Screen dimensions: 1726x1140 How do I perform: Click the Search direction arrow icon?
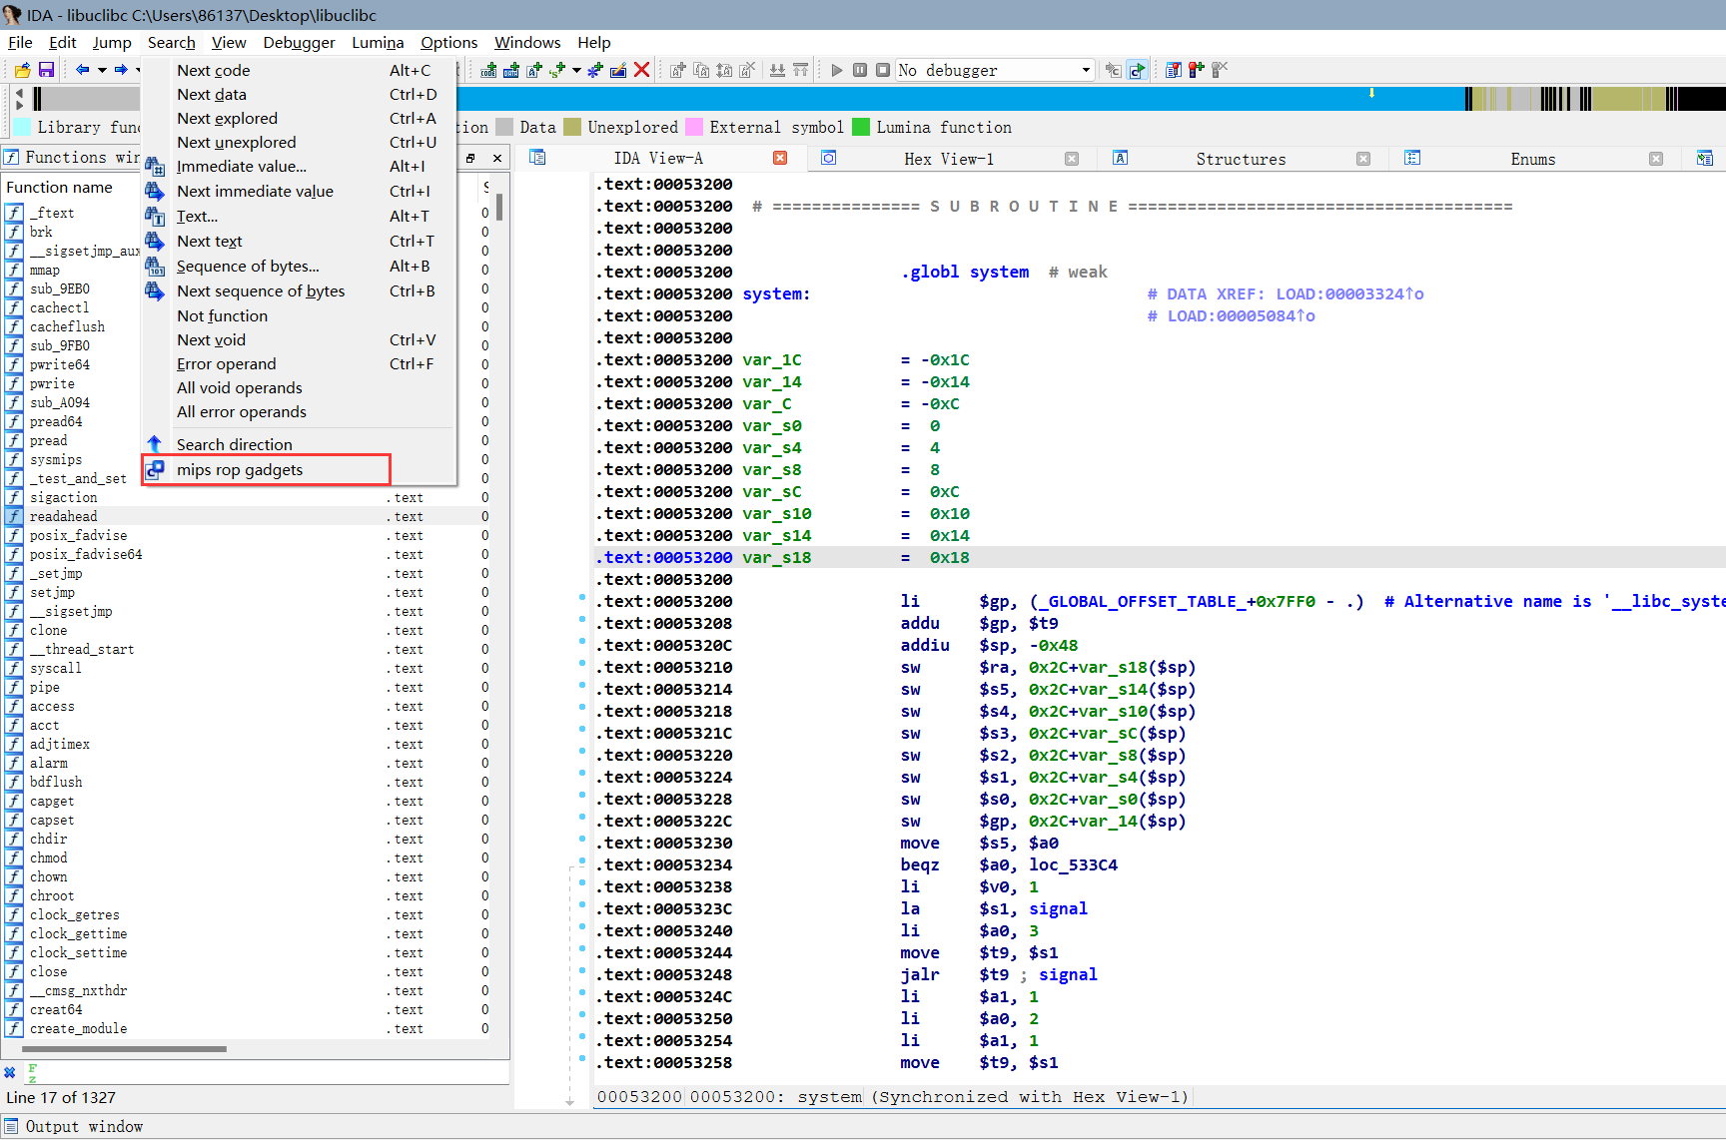coord(155,444)
